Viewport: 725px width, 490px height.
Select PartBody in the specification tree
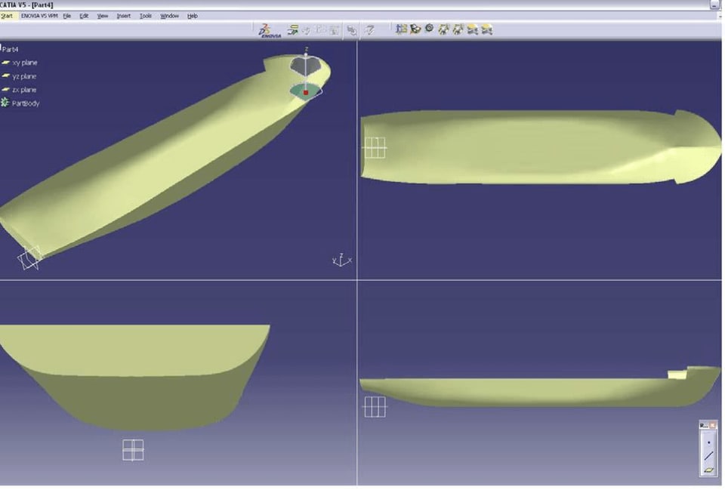(x=26, y=103)
